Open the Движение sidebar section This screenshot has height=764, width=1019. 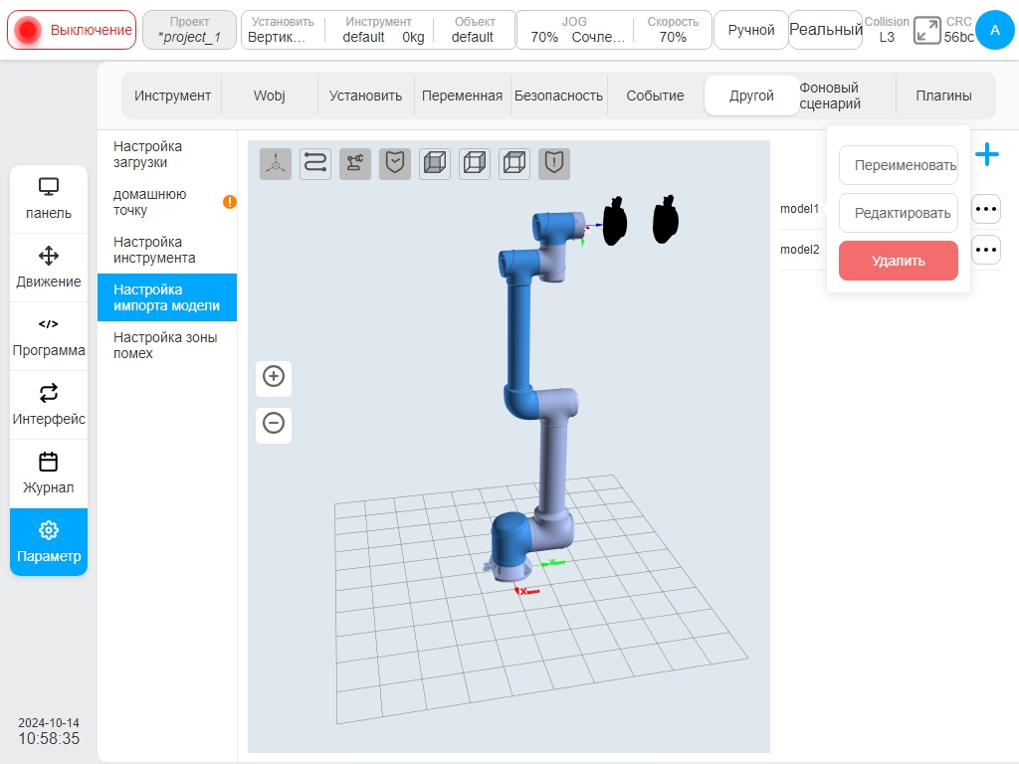pos(49,268)
